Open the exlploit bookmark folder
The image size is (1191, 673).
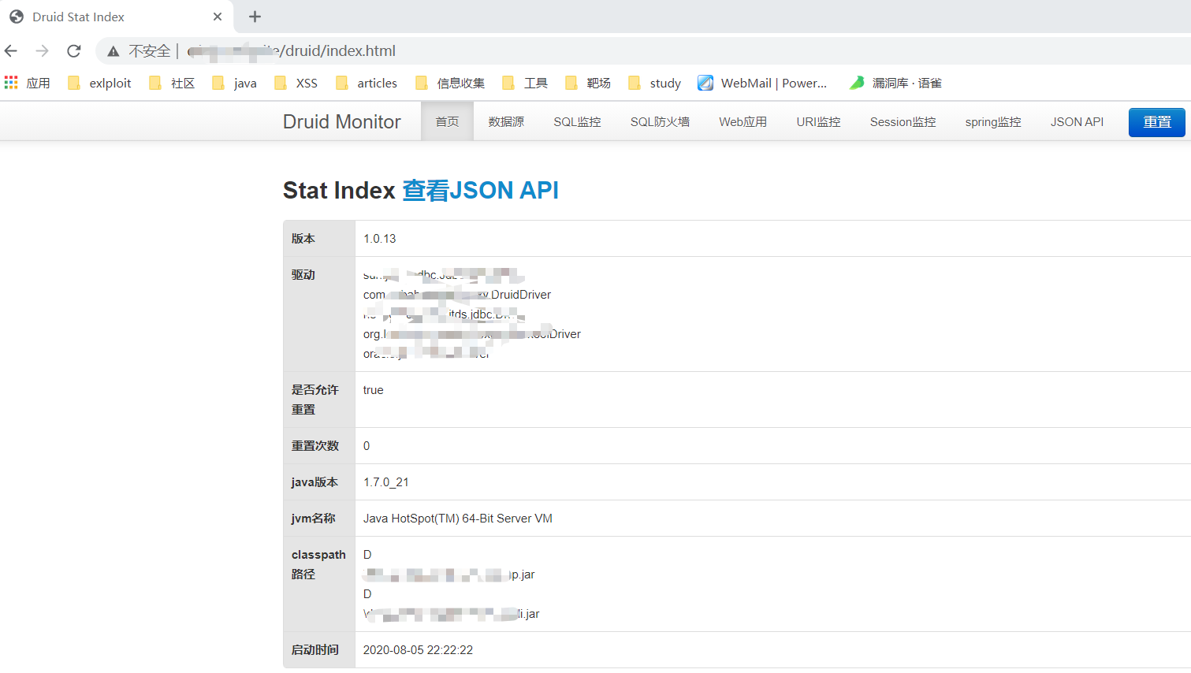(x=99, y=83)
